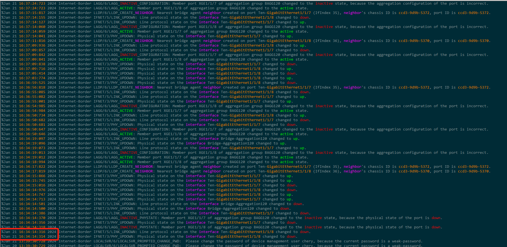The height and width of the screenshot is (247, 507).
Task: Click Ten-GigabitEthernet1/1/8 in the 16:34:14:314 line
Action: (x=234, y=237)
